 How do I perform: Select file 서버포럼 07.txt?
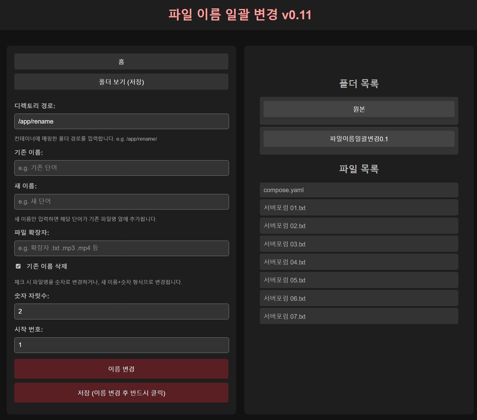pos(359,316)
